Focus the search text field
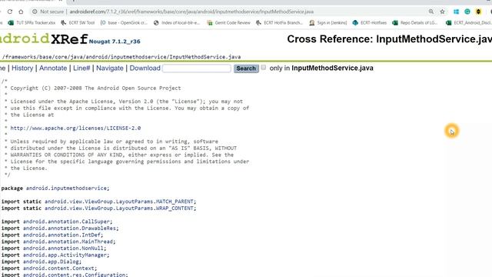The image size is (492, 277). coord(197,68)
